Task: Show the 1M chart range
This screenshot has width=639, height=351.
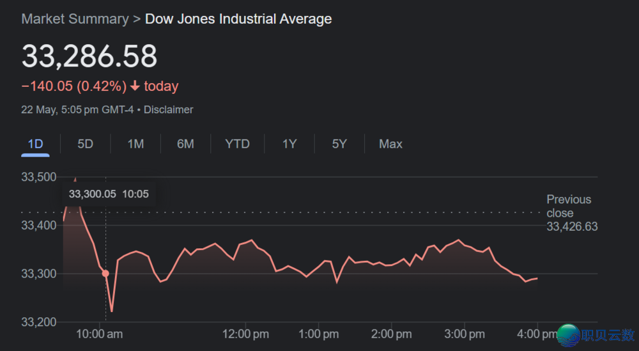Action: [135, 144]
